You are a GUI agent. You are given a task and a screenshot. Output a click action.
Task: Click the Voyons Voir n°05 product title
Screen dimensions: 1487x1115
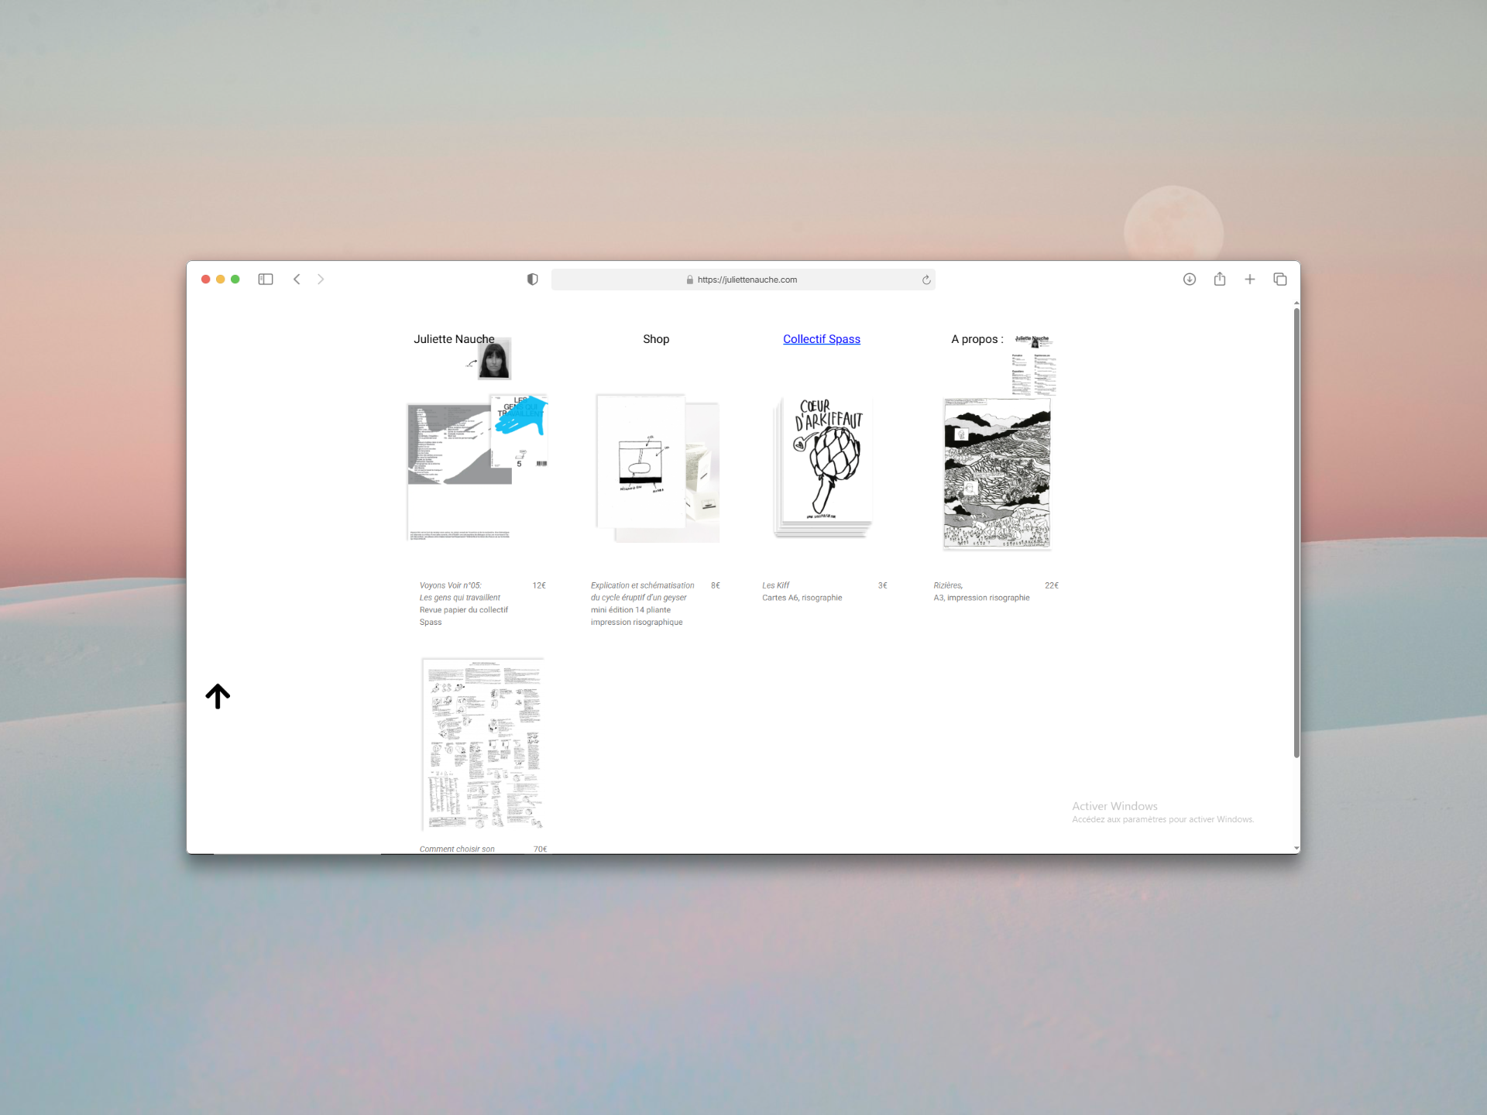(451, 586)
